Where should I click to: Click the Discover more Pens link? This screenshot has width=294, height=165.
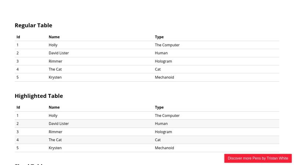coord(258,158)
